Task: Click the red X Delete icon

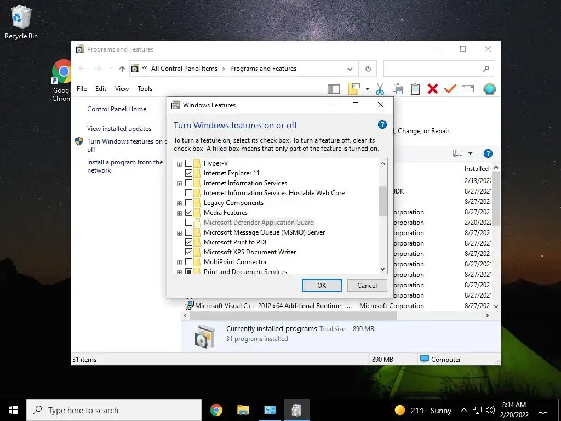Action: coord(433,89)
